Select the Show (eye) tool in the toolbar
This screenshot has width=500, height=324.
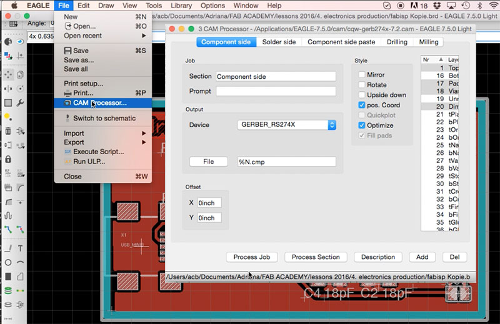click(x=20, y=41)
